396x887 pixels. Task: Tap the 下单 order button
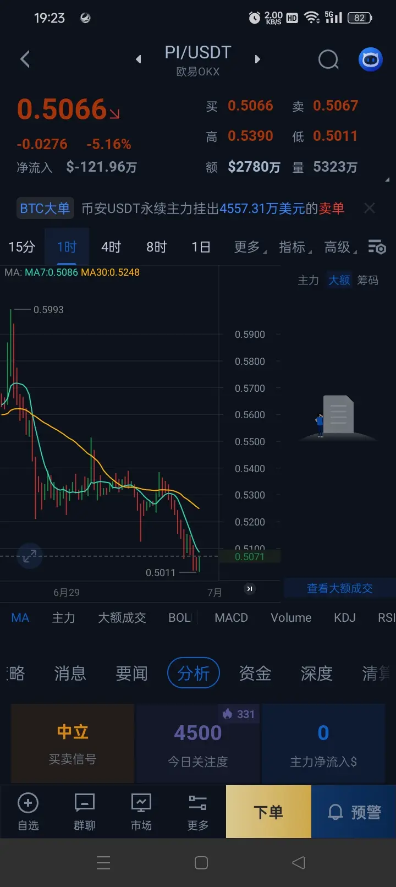[268, 812]
